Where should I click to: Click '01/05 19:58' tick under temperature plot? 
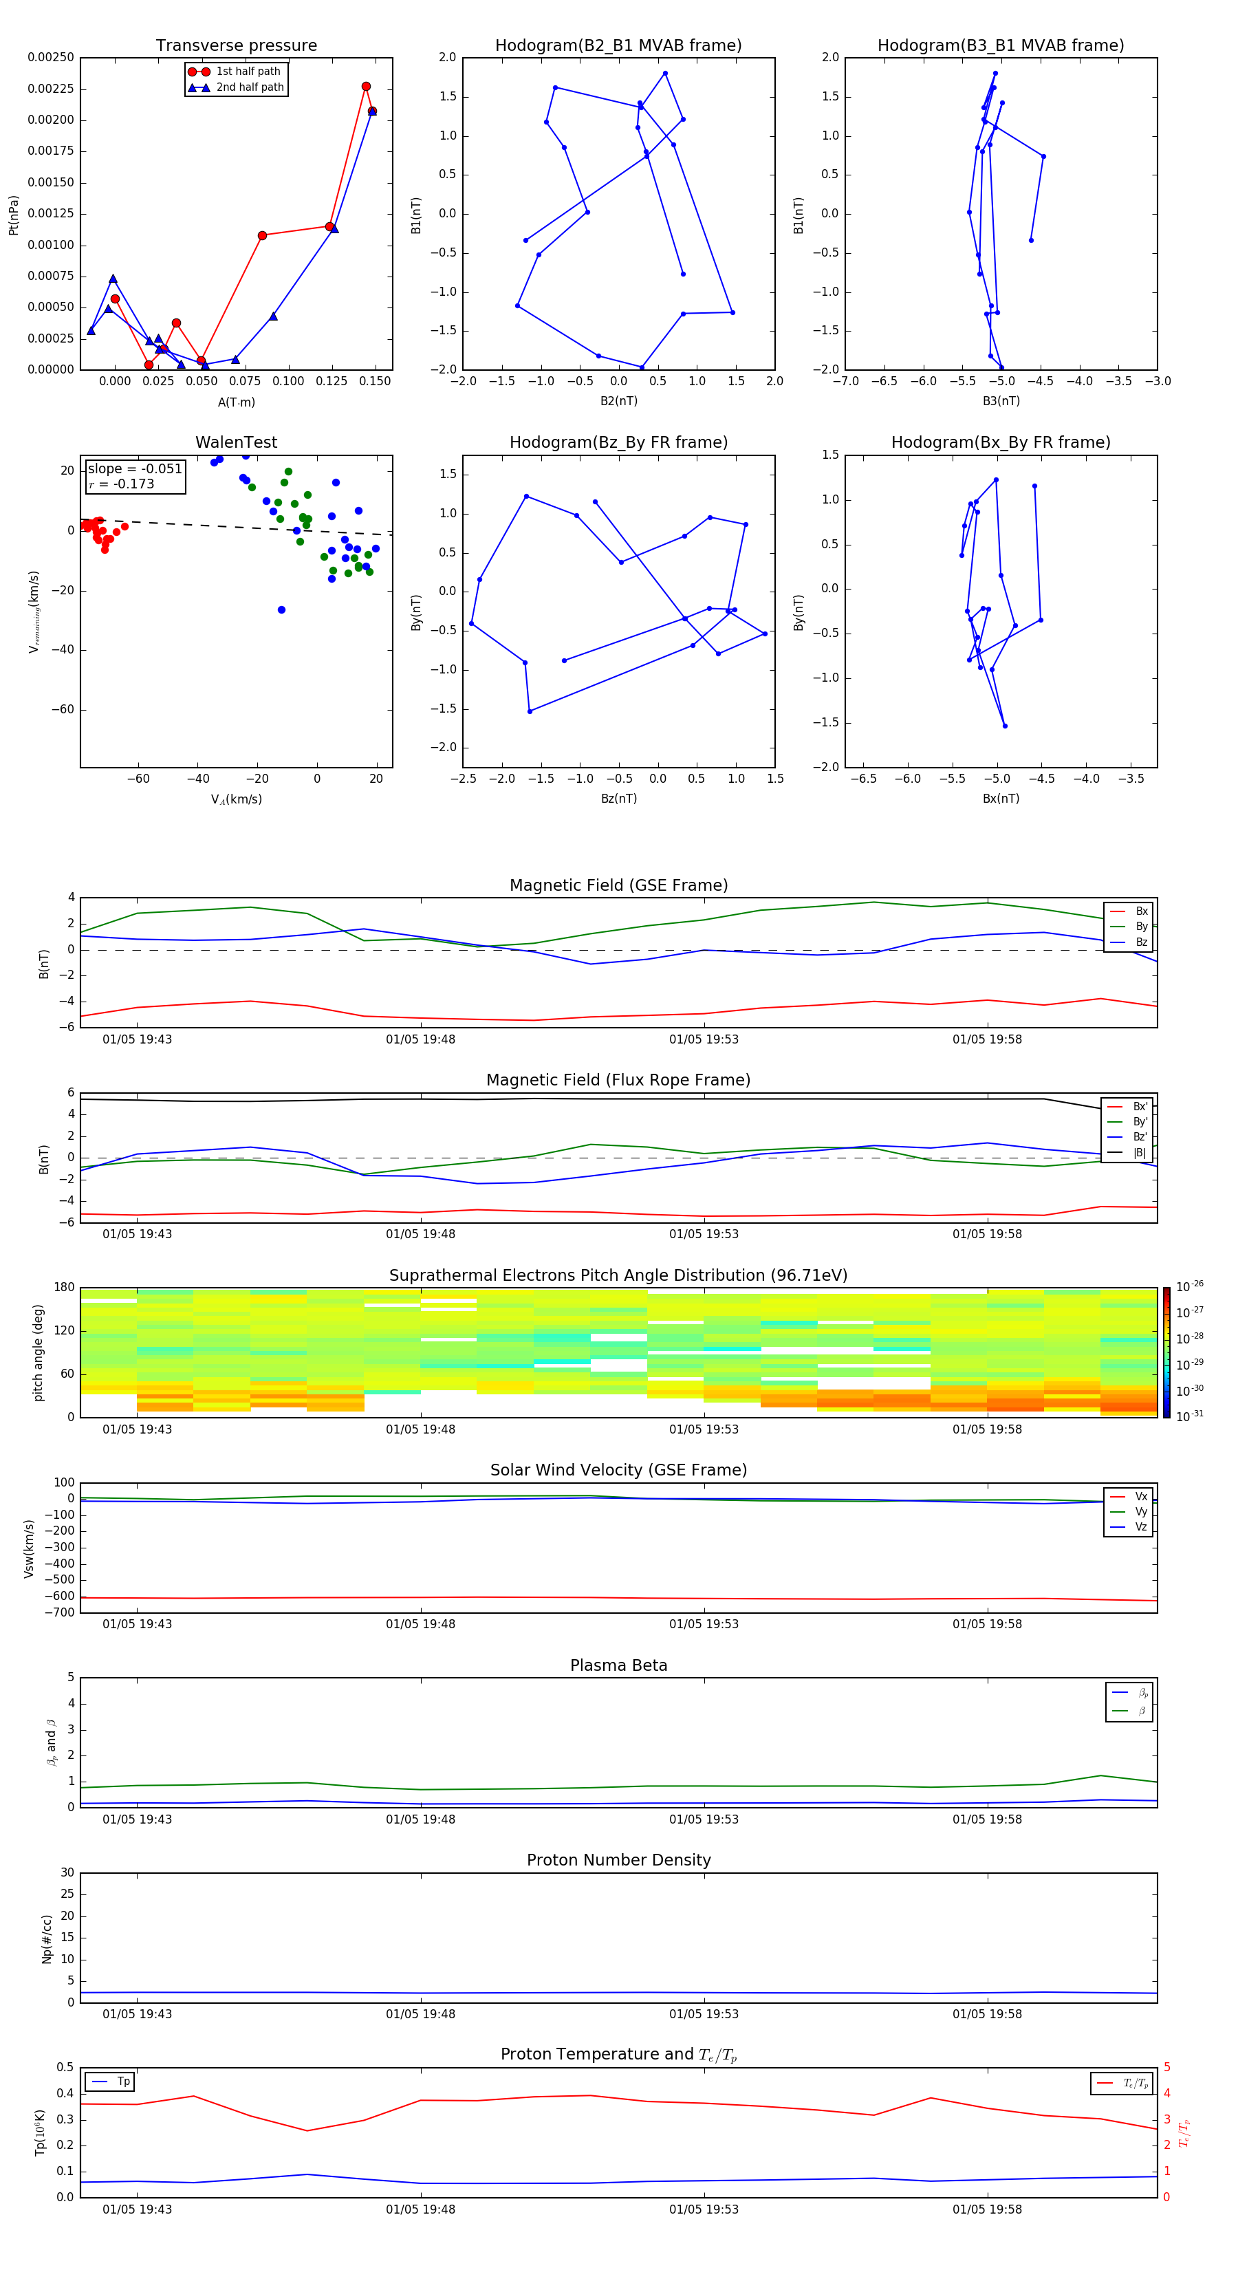pos(987,2209)
